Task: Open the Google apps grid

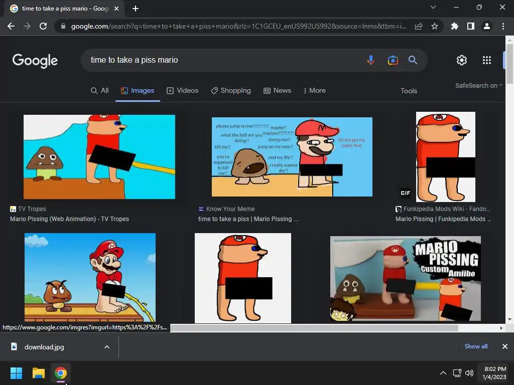Action: [487, 60]
